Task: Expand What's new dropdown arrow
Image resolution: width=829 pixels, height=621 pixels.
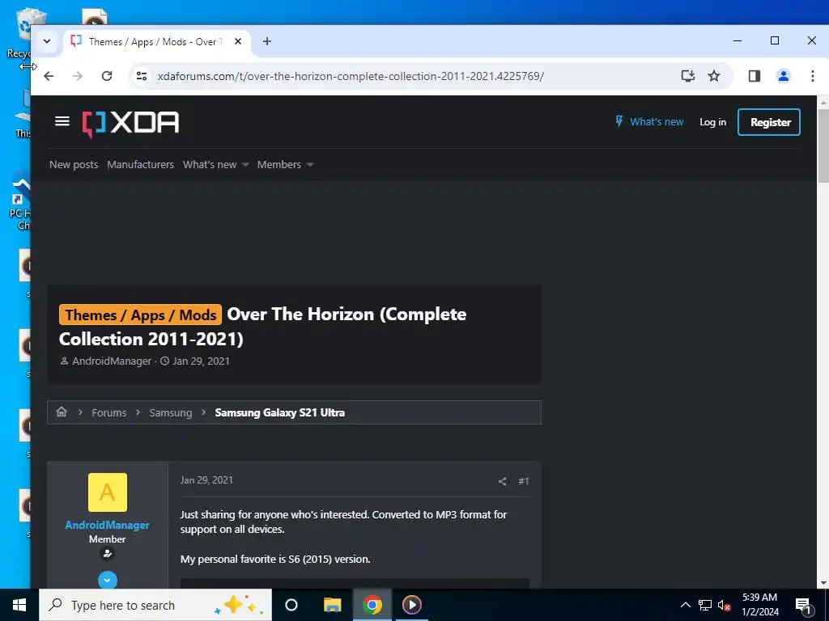Action: click(x=245, y=165)
